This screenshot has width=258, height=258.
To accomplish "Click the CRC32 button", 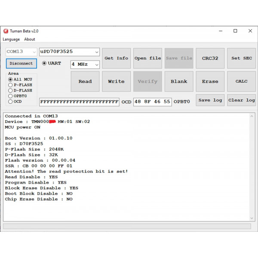I will [210, 58].
